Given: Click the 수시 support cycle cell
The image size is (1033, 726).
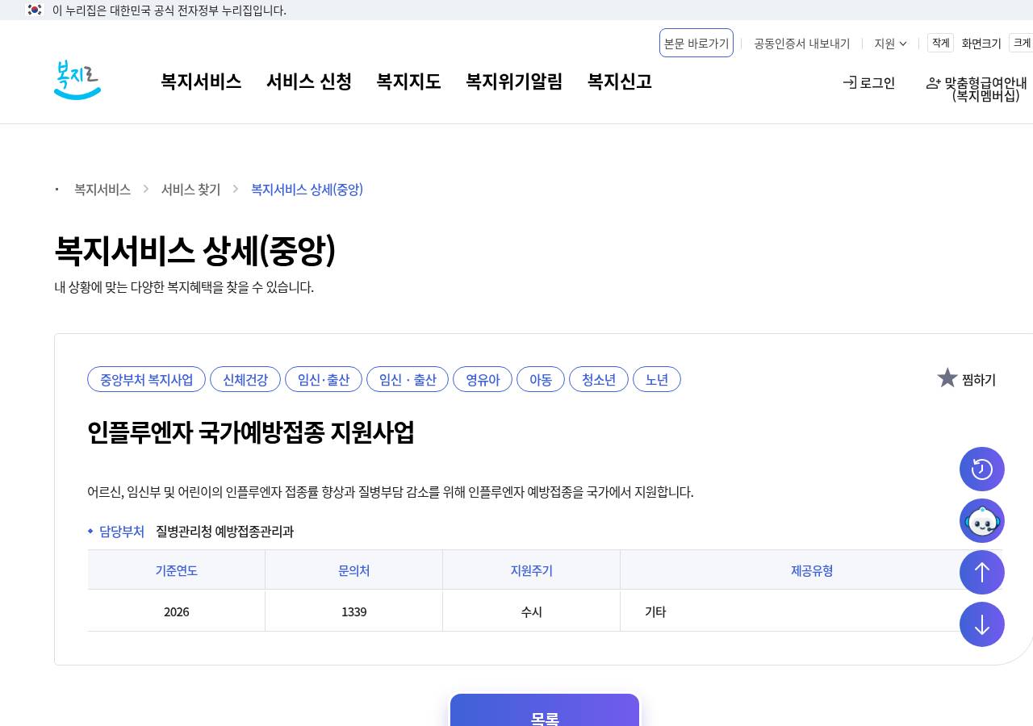Looking at the screenshot, I should pyautogui.click(x=532, y=611).
